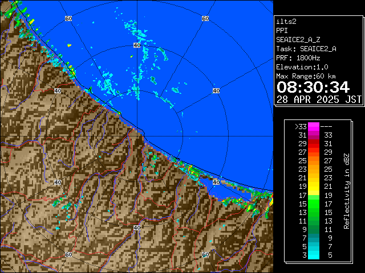Click the "SEAICE2_A_Z" product name
The height and width of the screenshot is (273, 365).
[x=298, y=40]
